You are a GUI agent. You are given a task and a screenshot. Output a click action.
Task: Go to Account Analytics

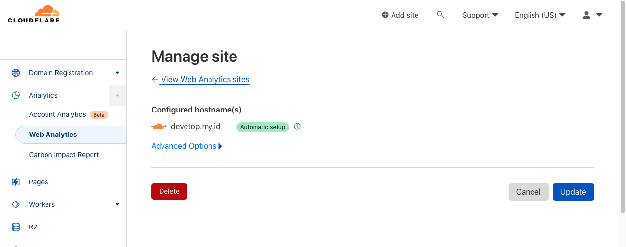pyautogui.click(x=57, y=114)
